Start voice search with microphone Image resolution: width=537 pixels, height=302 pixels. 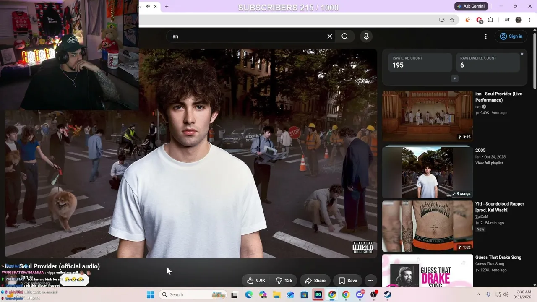(x=366, y=36)
